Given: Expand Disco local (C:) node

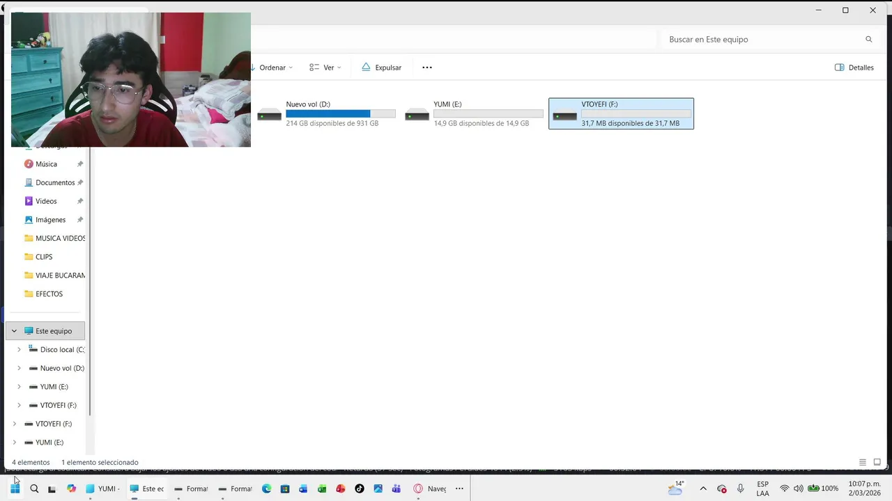Looking at the screenshot, I should pos(19,350).
